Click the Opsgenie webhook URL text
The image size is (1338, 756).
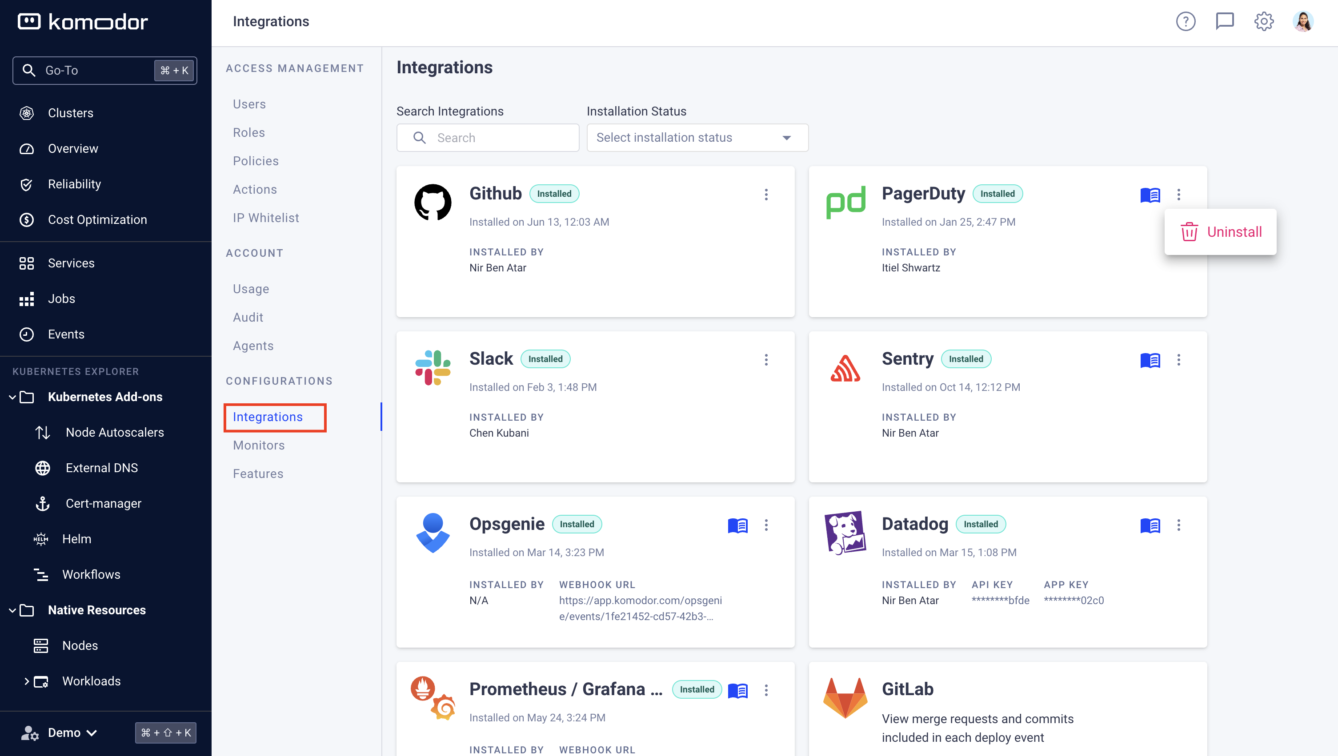click(640, 609)
